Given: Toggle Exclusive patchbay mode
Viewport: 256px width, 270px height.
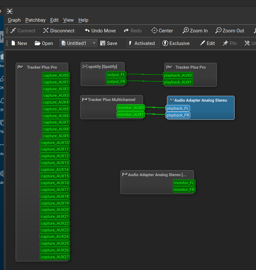Looking at the screenshot, I should (x=176, y=43).
